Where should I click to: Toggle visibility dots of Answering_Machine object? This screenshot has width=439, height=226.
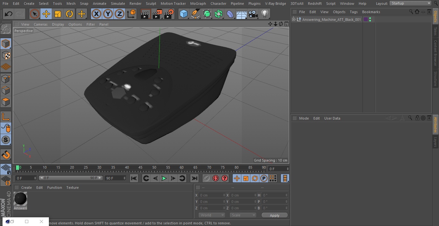tap(370, 20)
